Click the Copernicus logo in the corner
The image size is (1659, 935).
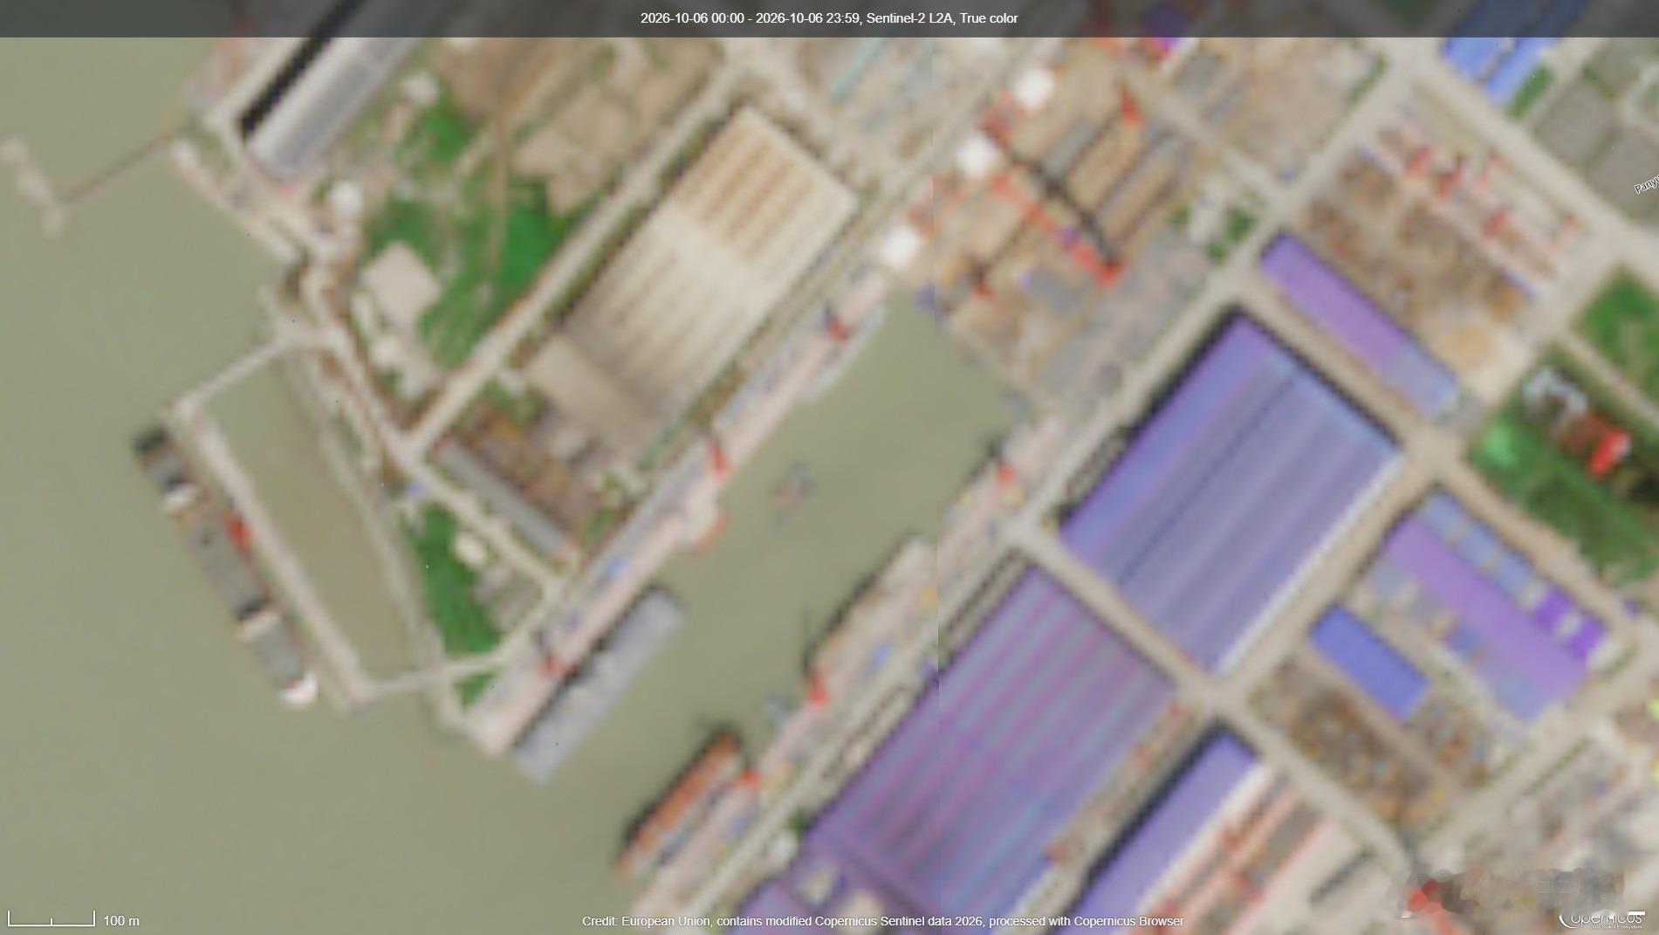point(1602,919)
